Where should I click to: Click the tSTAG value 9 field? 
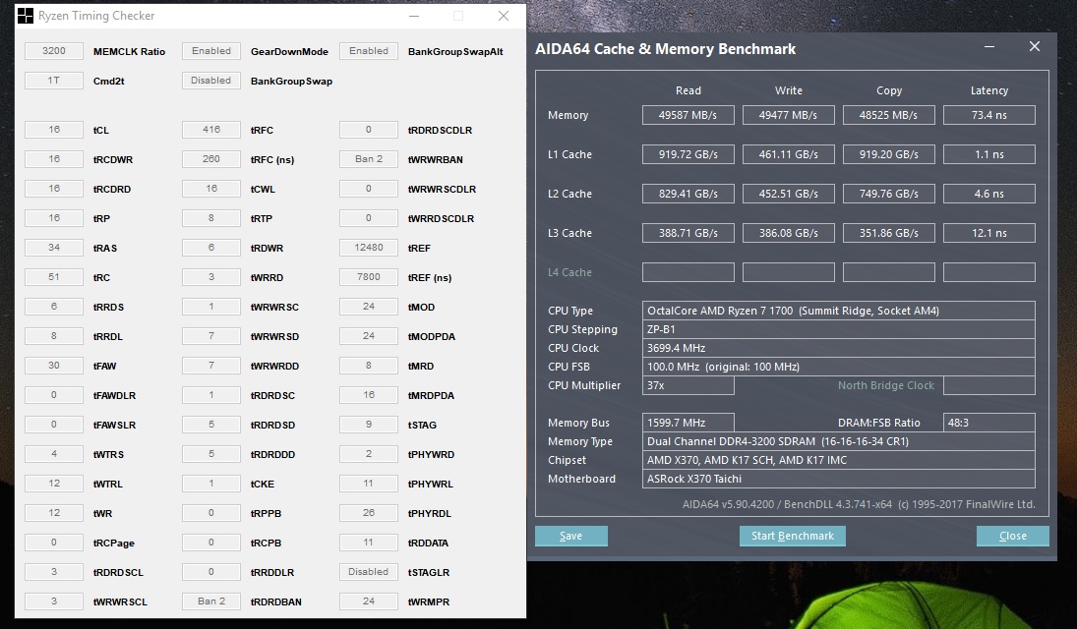[369, 425]
